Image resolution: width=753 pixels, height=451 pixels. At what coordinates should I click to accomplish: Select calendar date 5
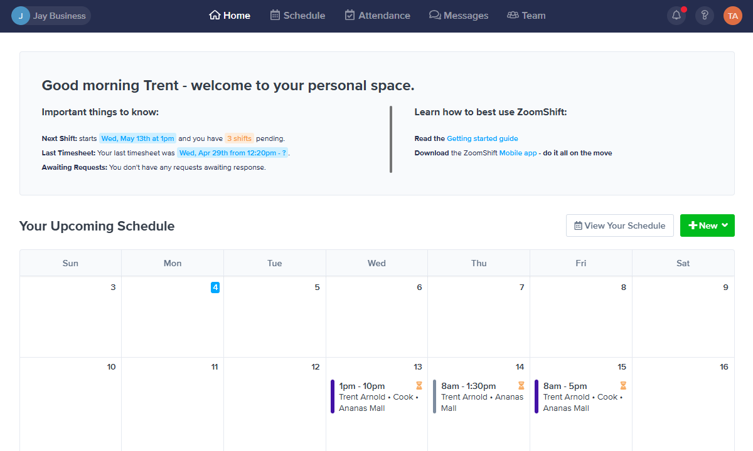pyautogui.click(x=317, y=288)
